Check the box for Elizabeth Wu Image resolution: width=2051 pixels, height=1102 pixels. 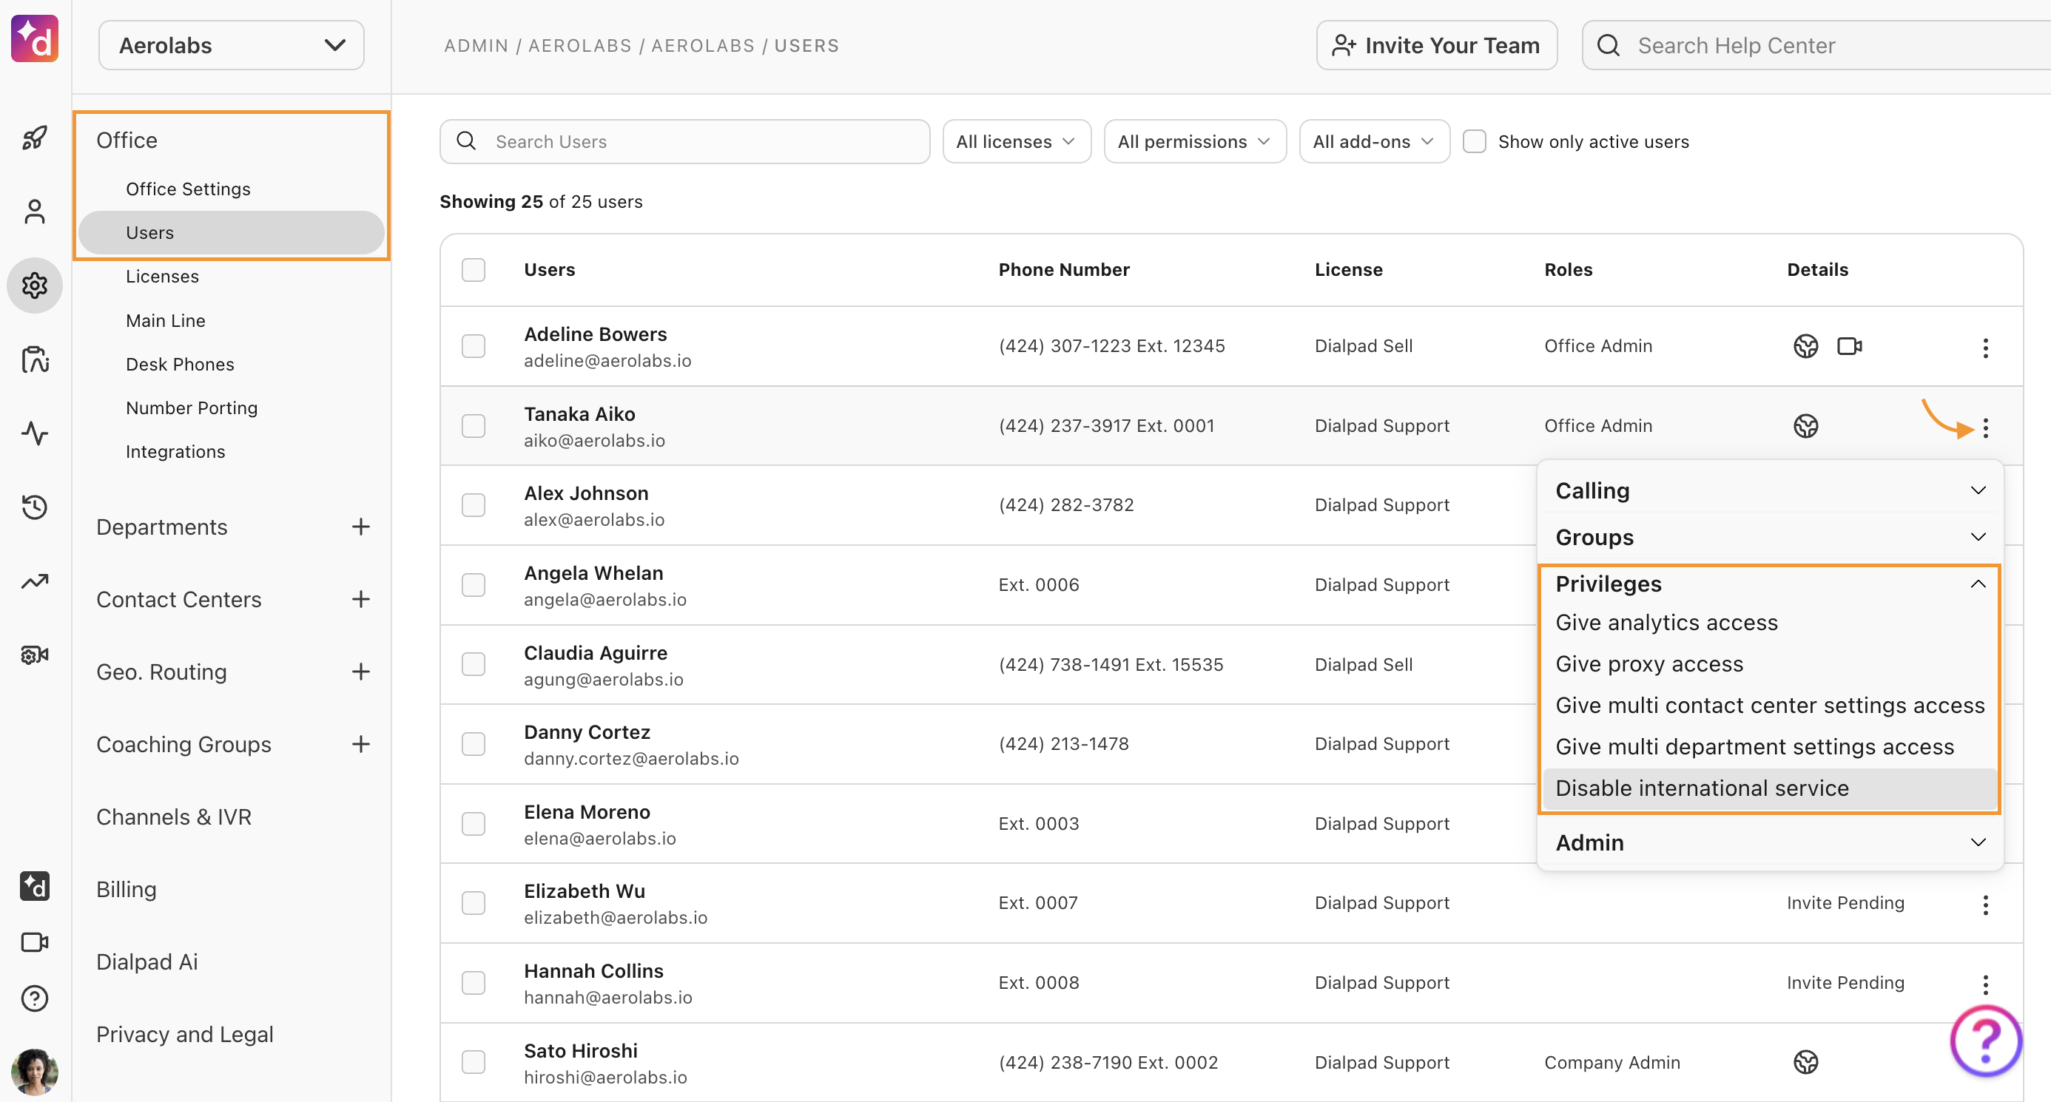coord(473,903)
